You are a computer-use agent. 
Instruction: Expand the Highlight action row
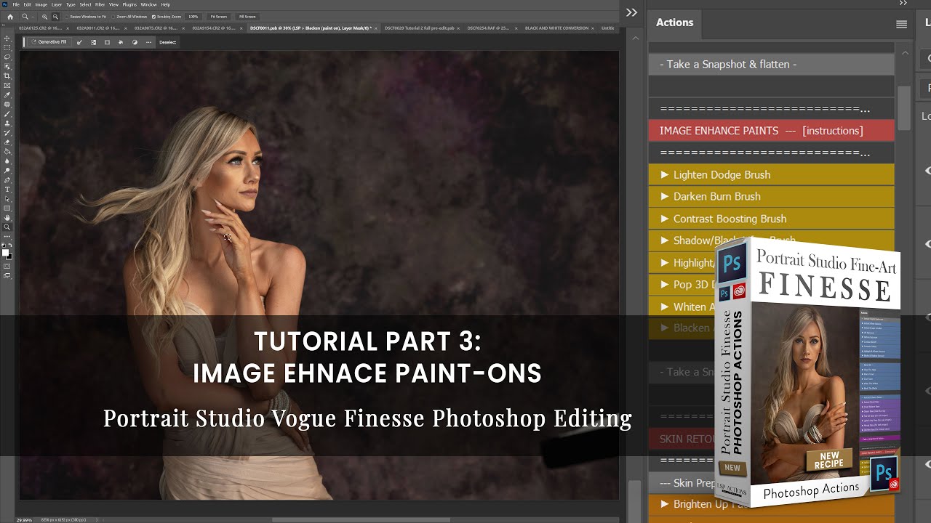click(664, 262)
